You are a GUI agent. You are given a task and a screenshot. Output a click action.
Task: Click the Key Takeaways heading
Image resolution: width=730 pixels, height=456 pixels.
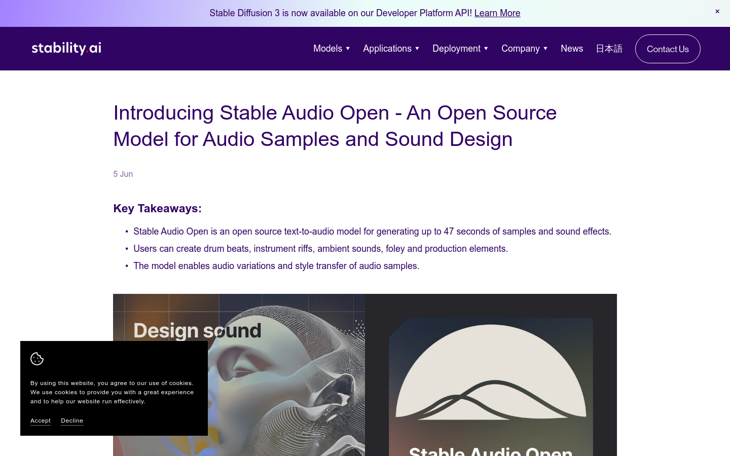tap(158, 208)
